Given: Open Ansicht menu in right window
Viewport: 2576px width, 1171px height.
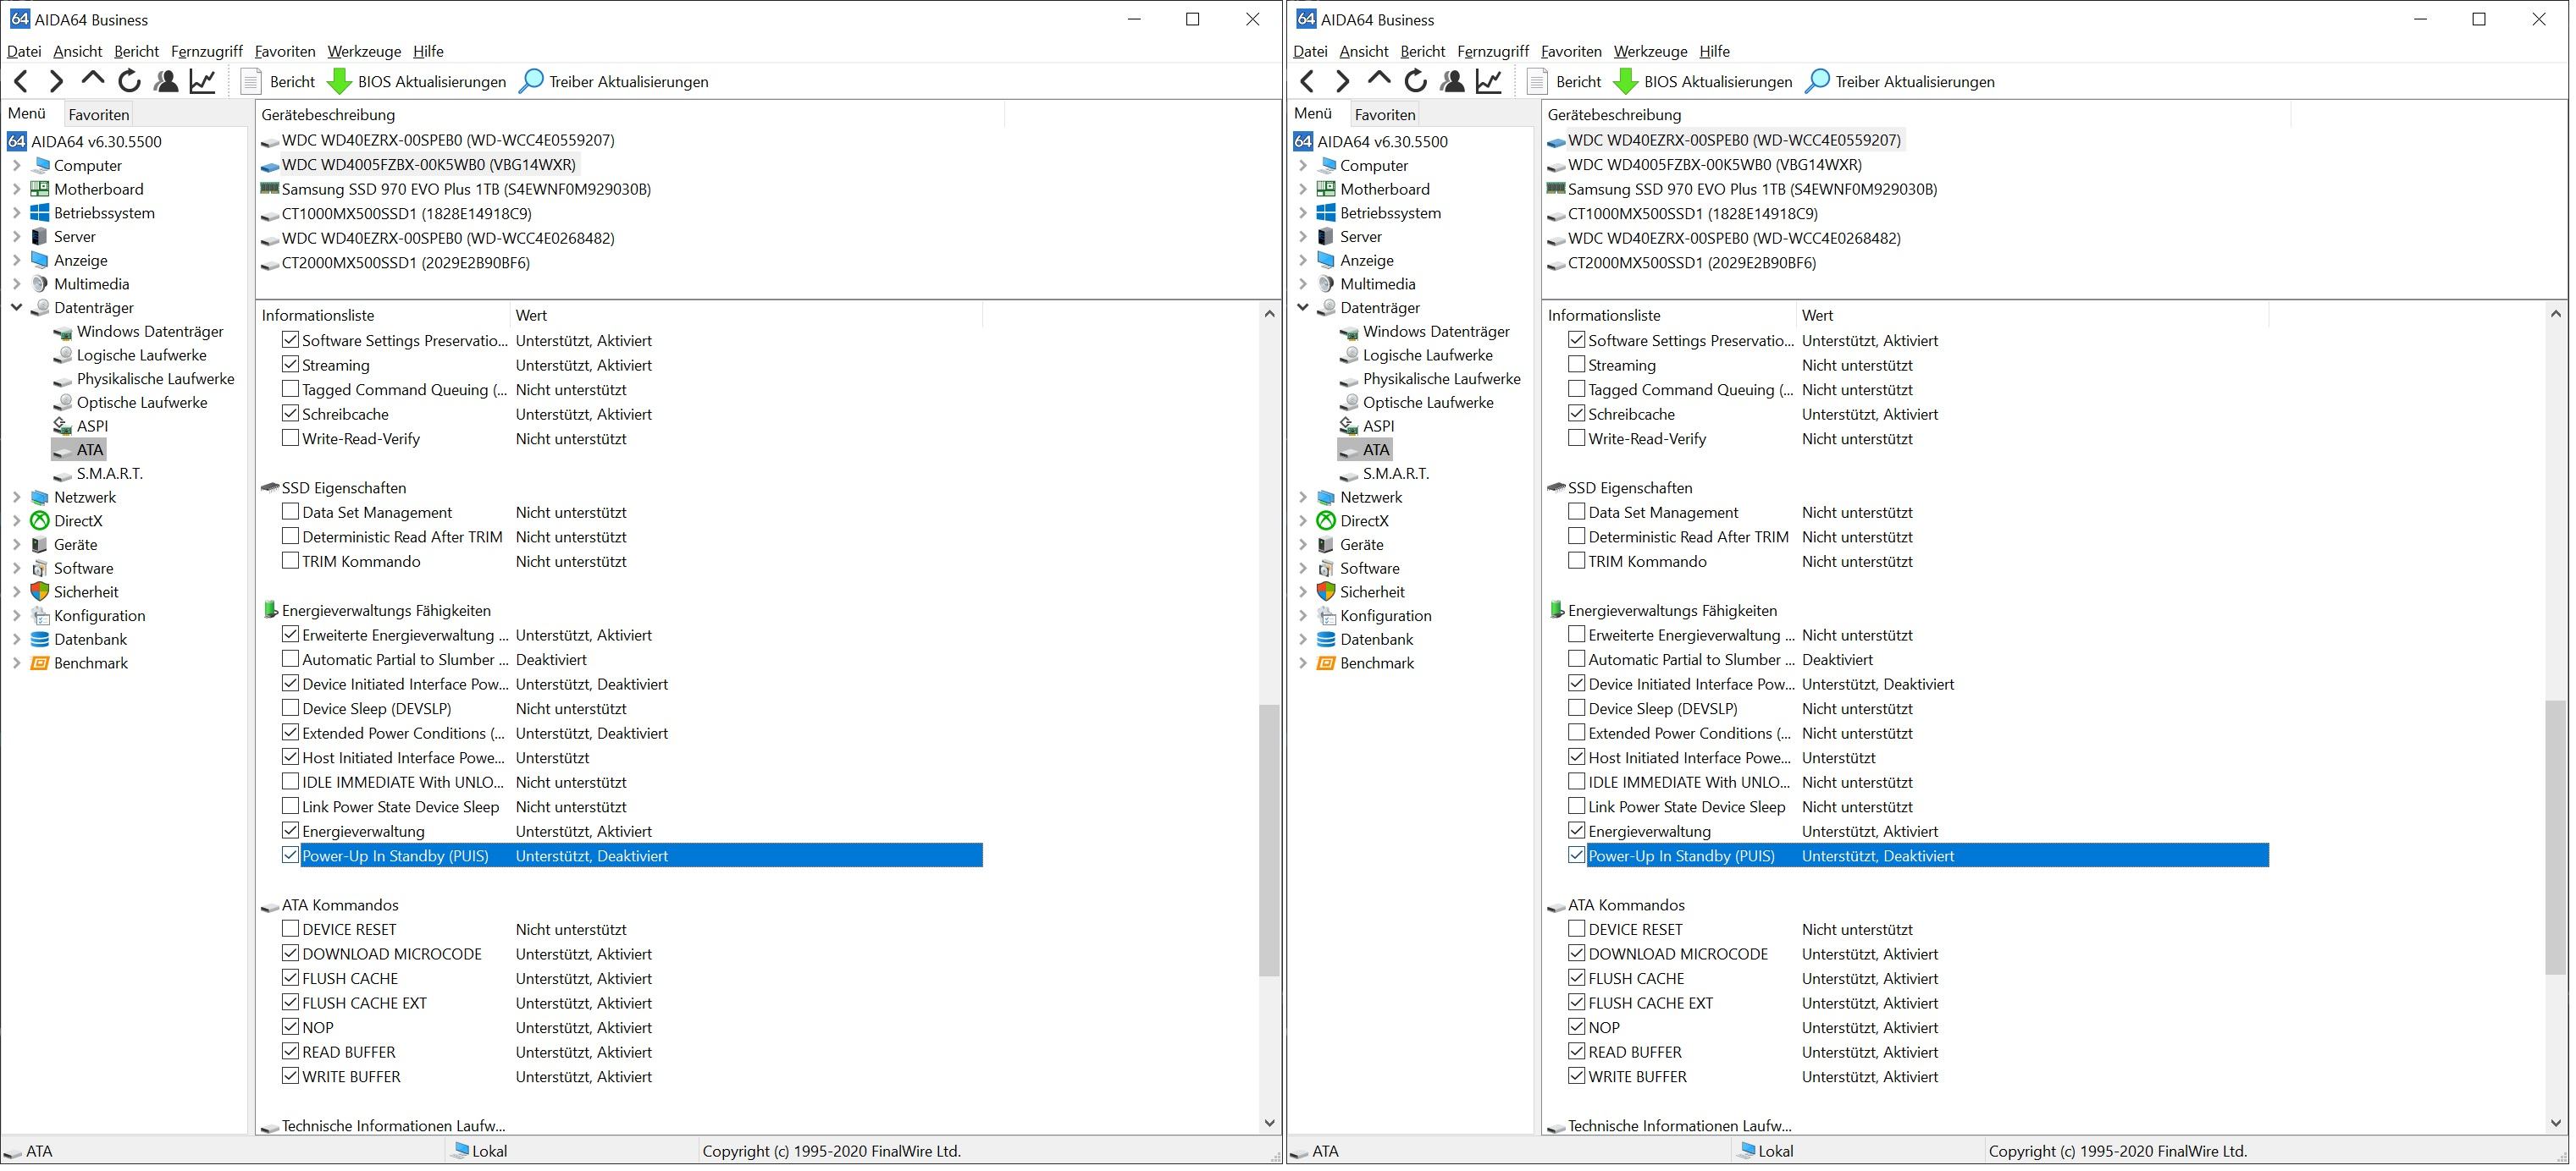Looking at the screenshot, I should (1364, 52).
